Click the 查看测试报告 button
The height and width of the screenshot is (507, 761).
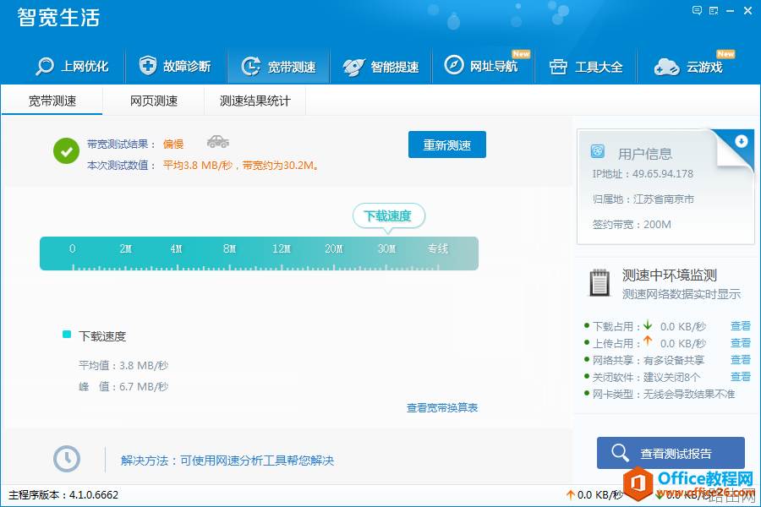point(671,453)
